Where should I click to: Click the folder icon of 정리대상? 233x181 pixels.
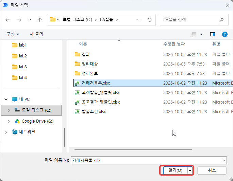(x=77, y=64)
